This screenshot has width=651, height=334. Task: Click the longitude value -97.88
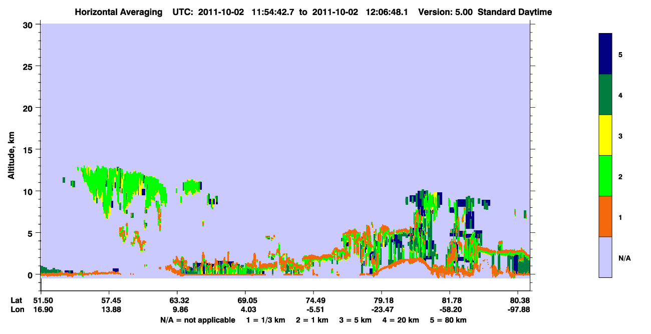(517, 310)
